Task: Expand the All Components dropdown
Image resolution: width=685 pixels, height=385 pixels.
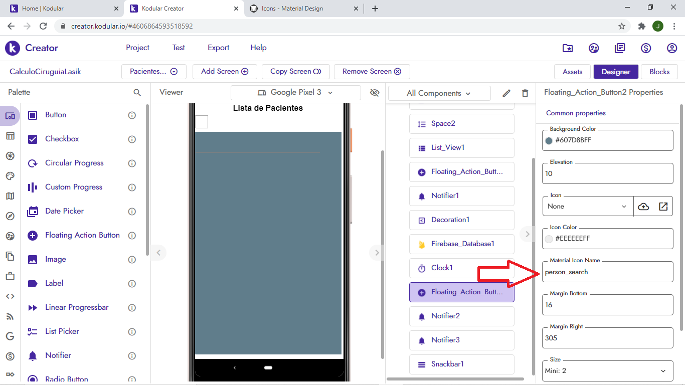Action: coord(439,93)
